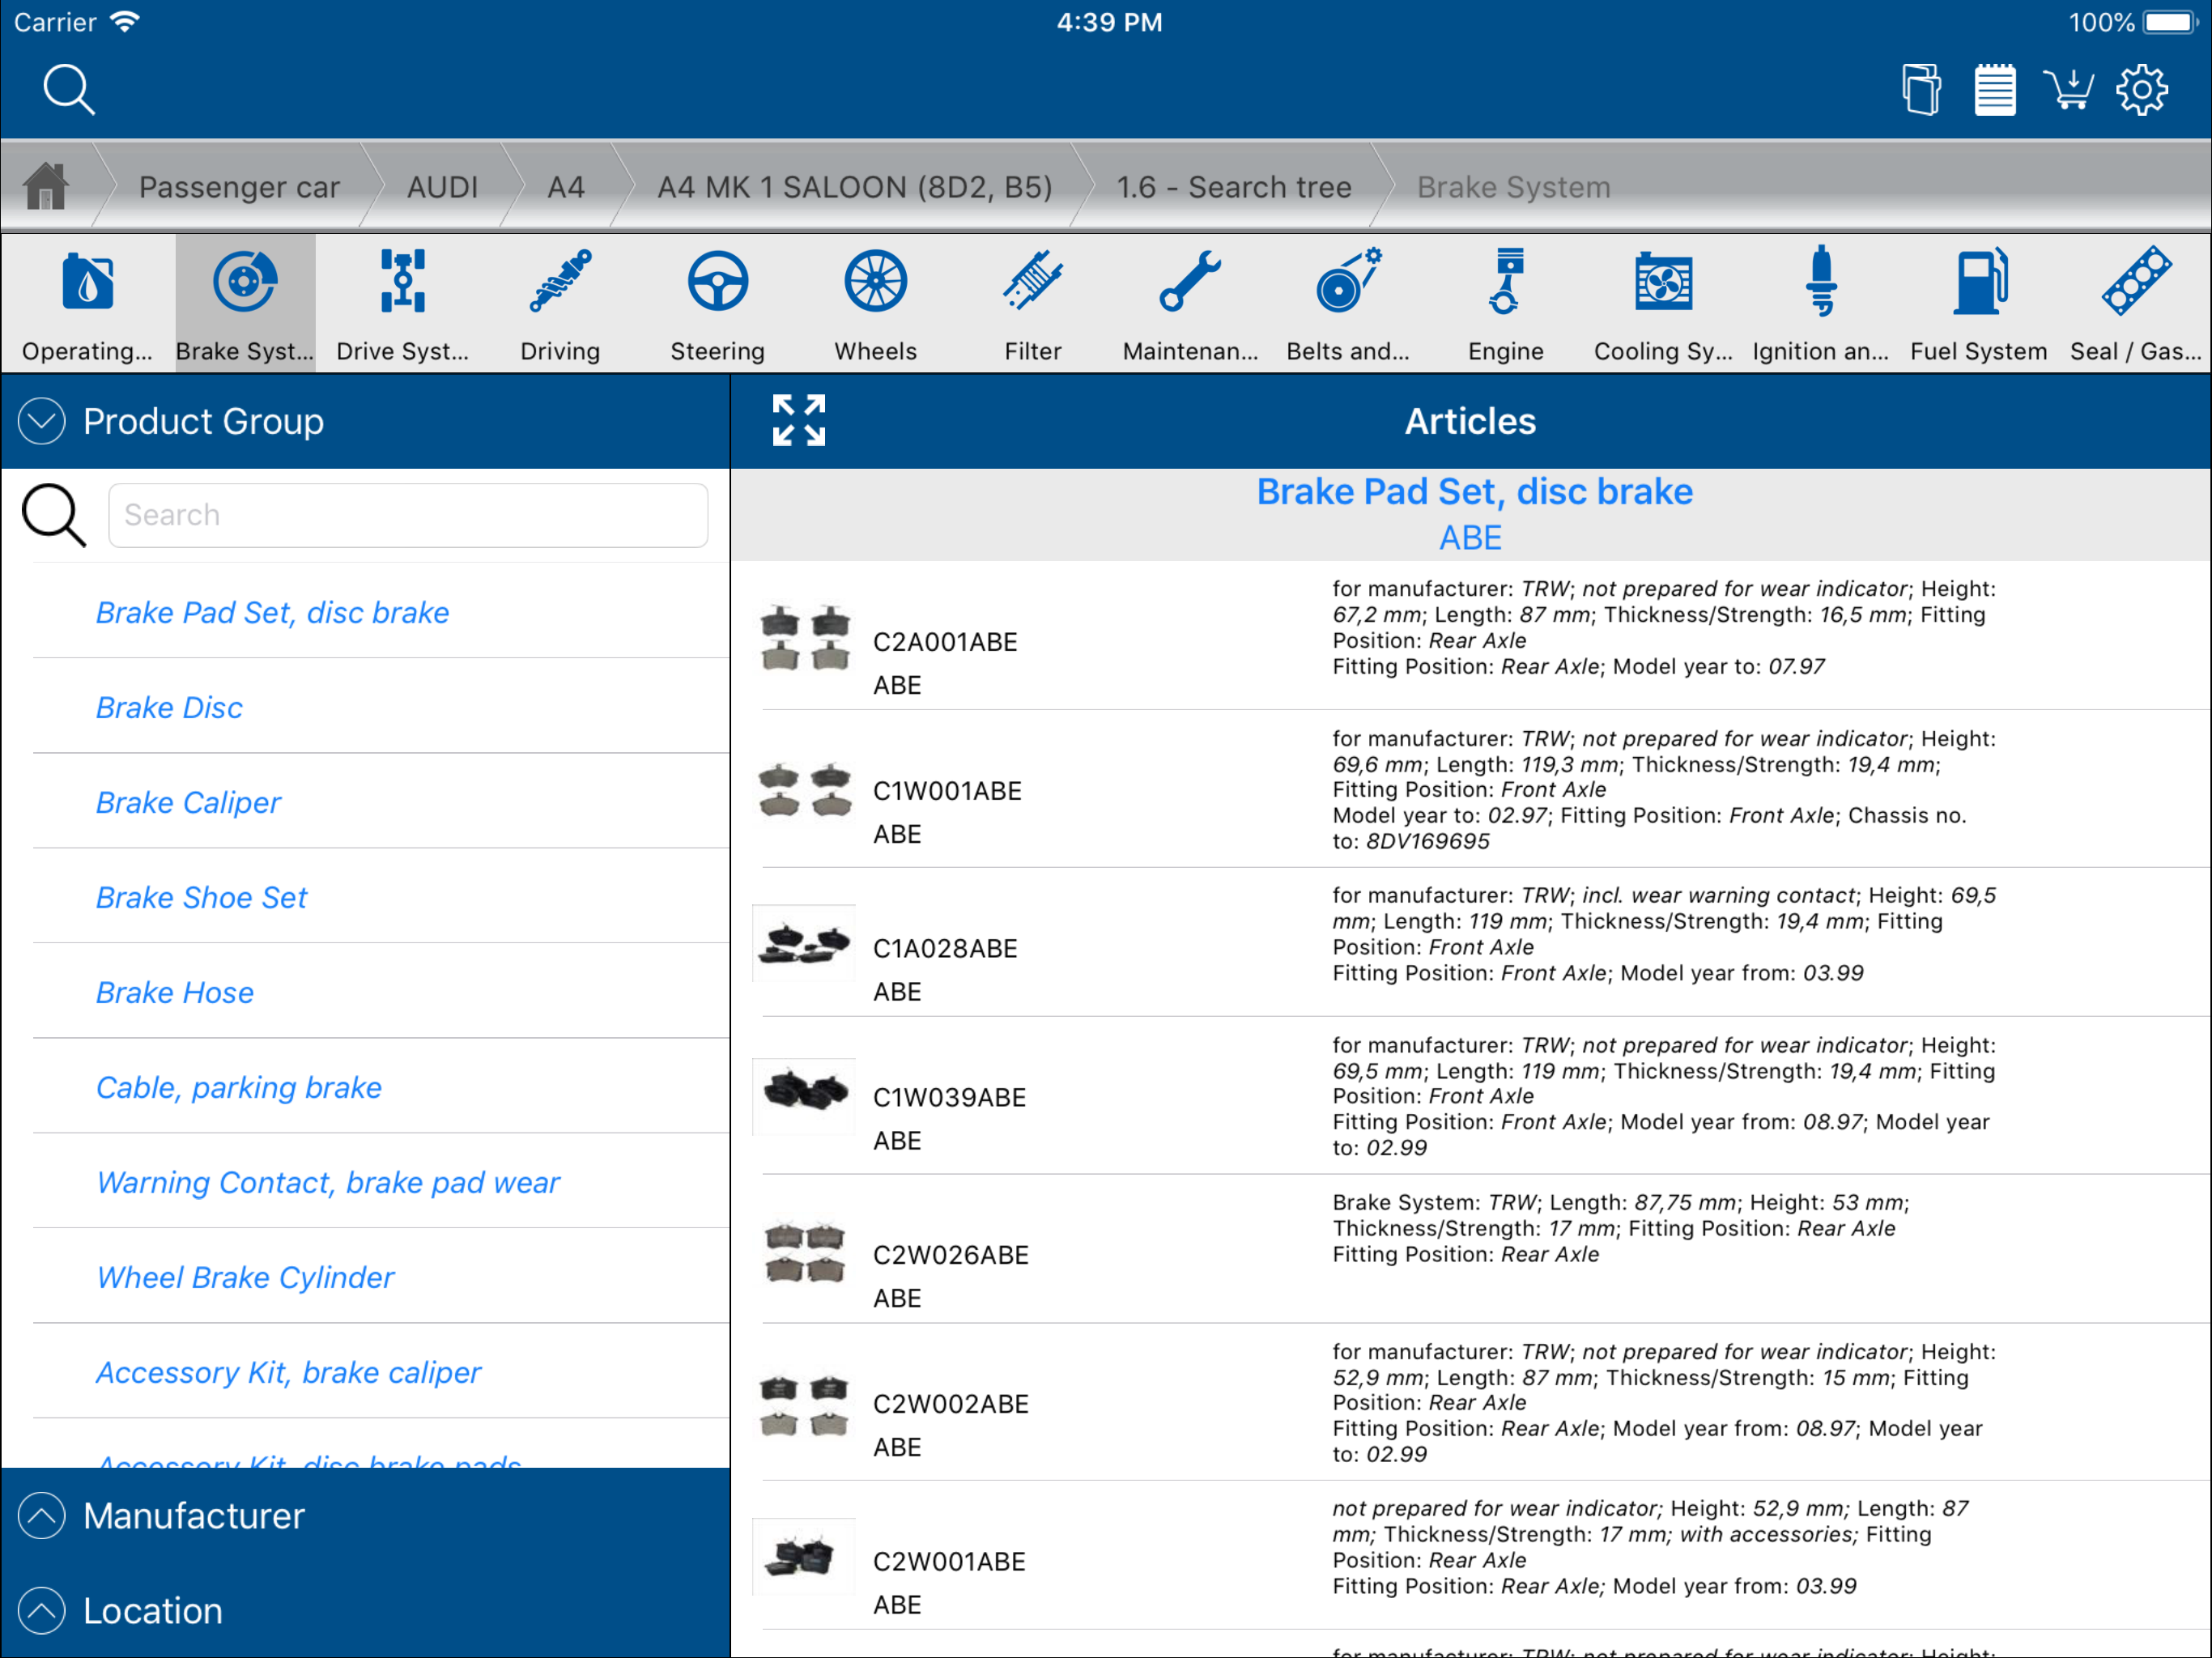The height and width of the screenshot is (1658, 2212).
Task: Expand articles panel to fullscreen
Action: [x=798, y=420]
